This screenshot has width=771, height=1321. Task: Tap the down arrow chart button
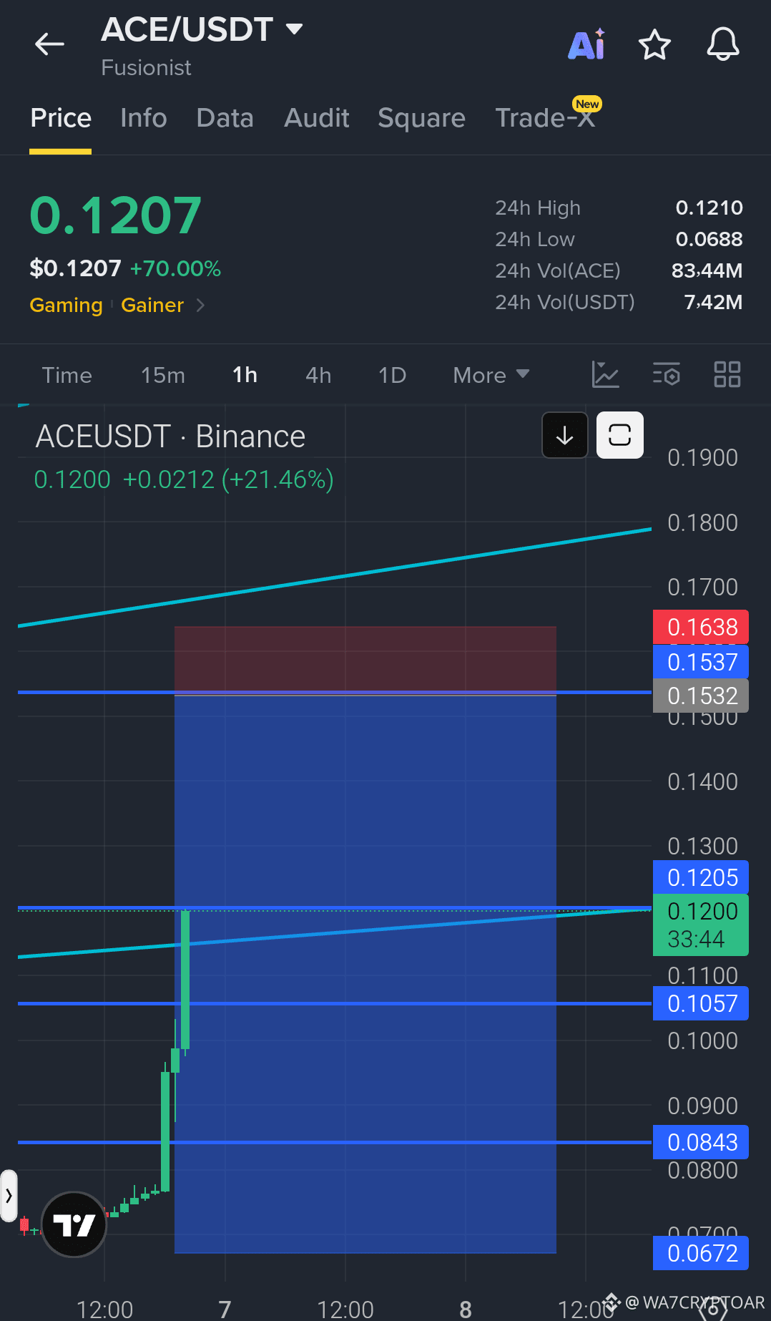(565, 435)
